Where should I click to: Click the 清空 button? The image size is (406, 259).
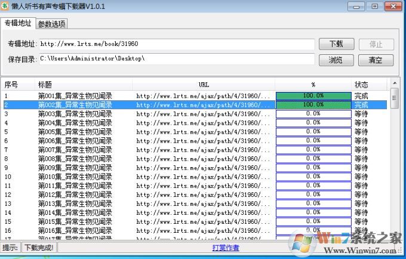click(376, 60)
